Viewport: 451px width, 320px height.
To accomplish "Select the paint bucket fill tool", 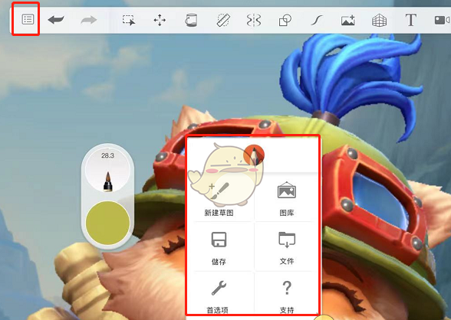I will [x=191, y=21].
